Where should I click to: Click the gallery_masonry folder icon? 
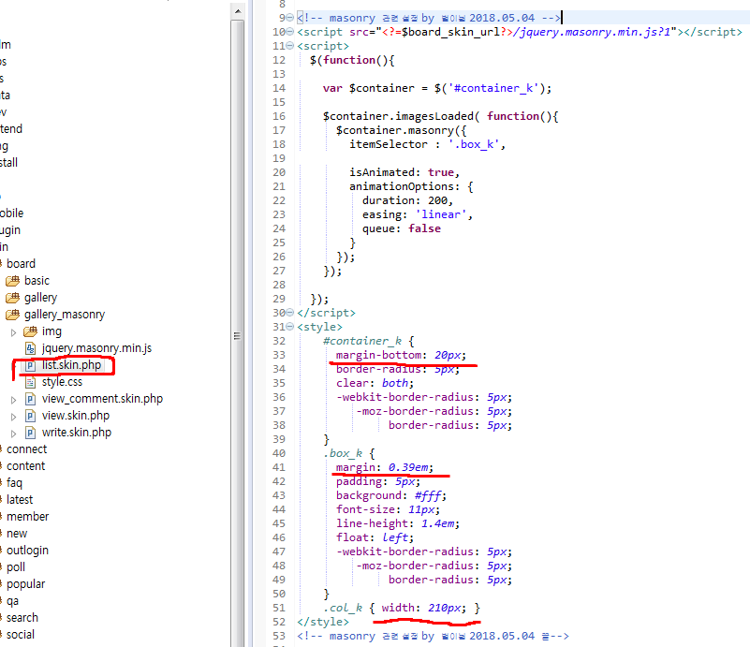[x=13, y=315]
